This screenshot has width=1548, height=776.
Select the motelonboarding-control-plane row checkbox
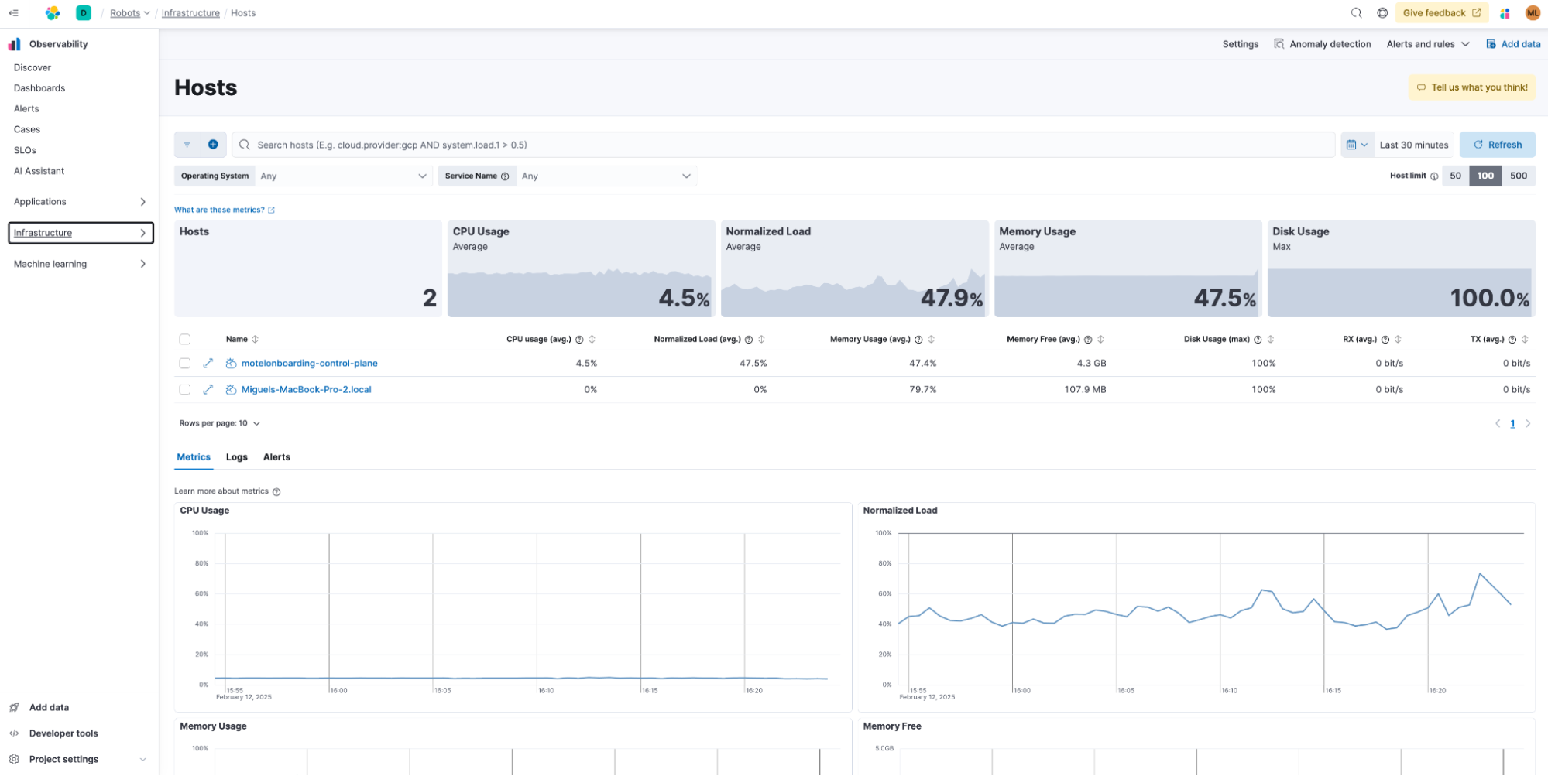184,363
